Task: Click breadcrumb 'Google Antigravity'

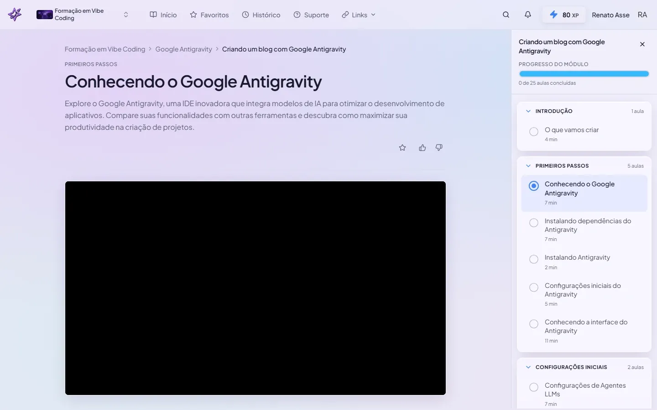Action: tap(183, 49)
